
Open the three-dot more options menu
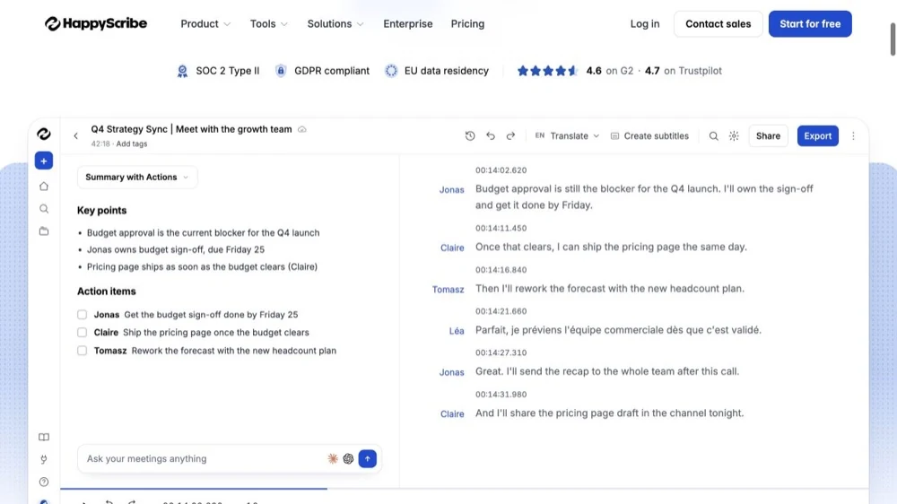853,135
